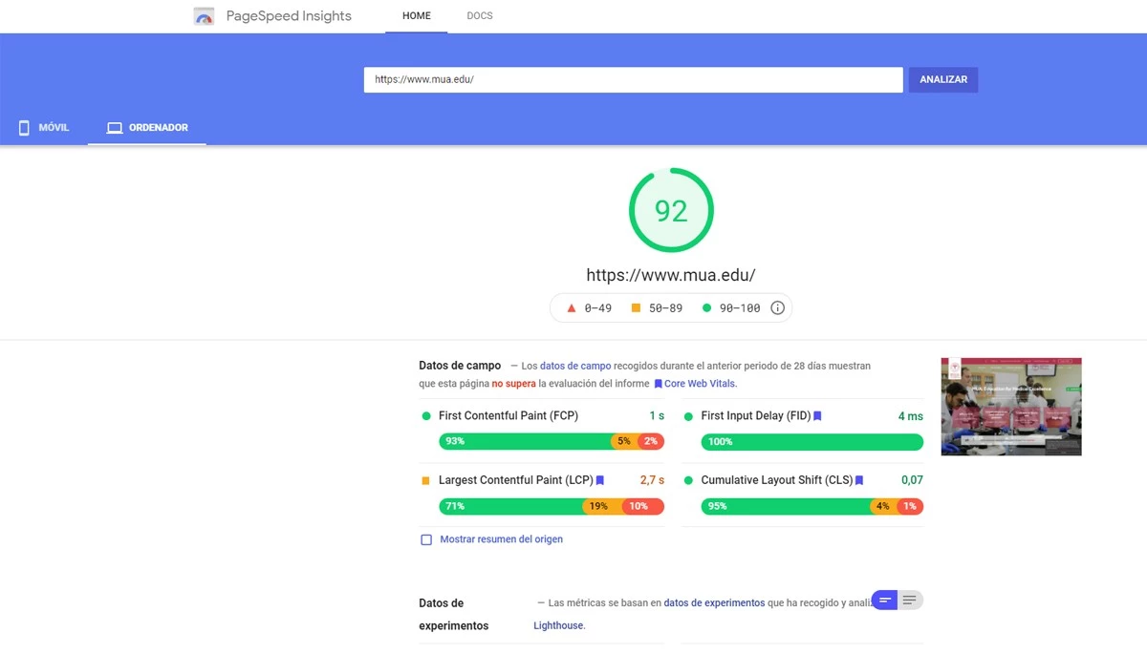The height and width of the screenshot is (654, 1147).
Task: Click the bookmark icon before Core Web Vitals
Action: [x=658, y=384]
